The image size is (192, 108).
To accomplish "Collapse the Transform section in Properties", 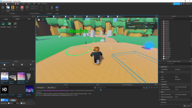I will 160,84.
